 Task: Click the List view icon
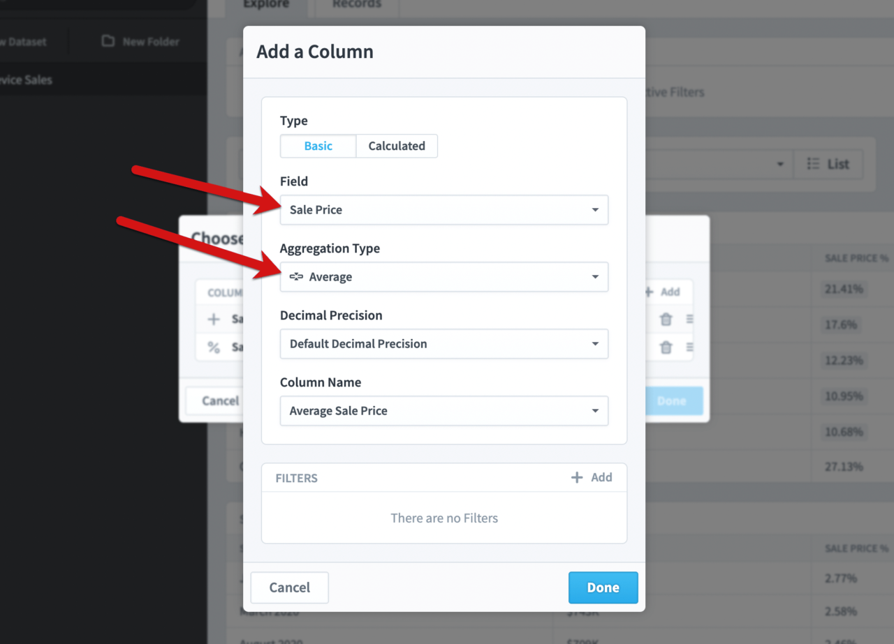click(x=813, y=164)
